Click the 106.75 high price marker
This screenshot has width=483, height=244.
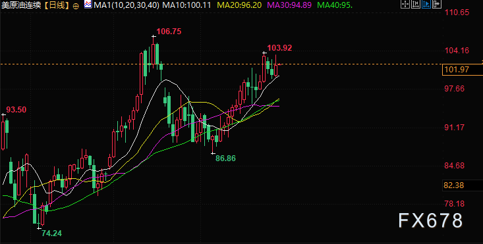point(169,32)
